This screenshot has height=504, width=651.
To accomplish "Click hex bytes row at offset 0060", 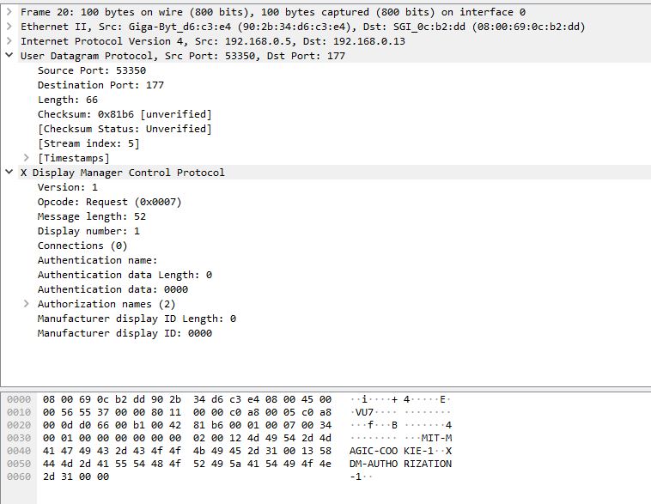I will (x=76, y=477).
